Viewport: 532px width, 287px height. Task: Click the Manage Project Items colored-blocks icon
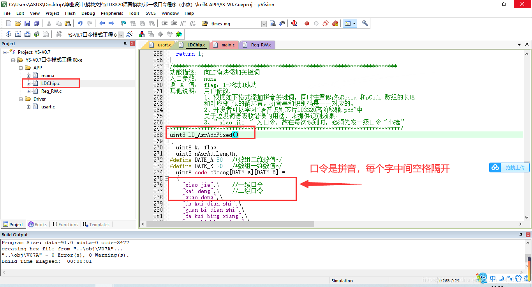click(x=141, y=34)
